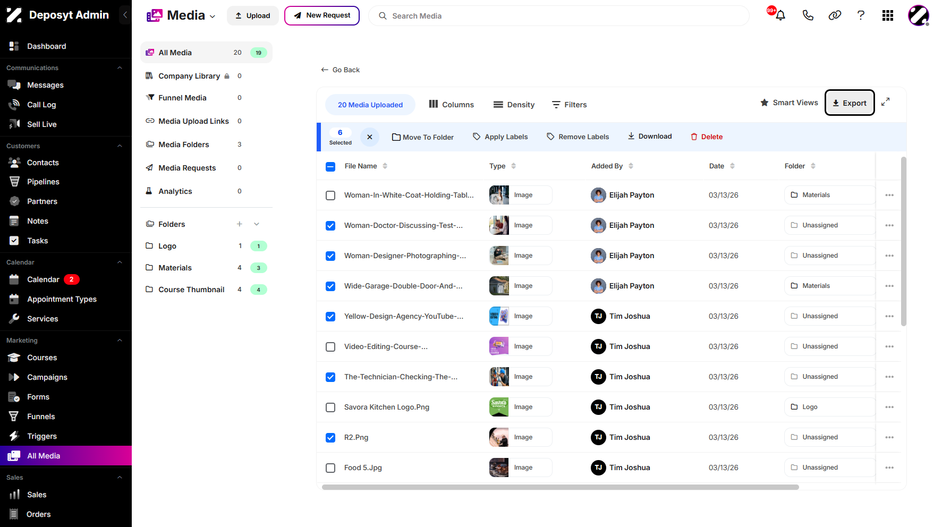
Task: Open row options for Food 5.Jpg
Action: pyautogui.click(x=889, y=467)
